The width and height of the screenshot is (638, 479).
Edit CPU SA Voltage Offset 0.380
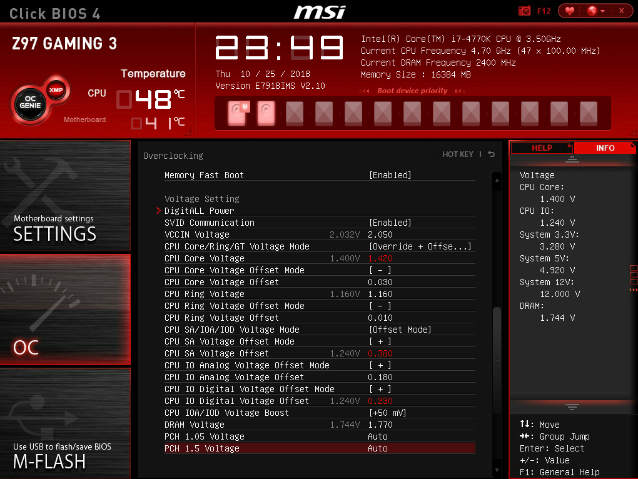tap(380, 353)
